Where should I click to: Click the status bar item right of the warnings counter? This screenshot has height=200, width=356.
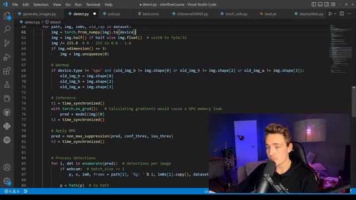coord(26,191)
